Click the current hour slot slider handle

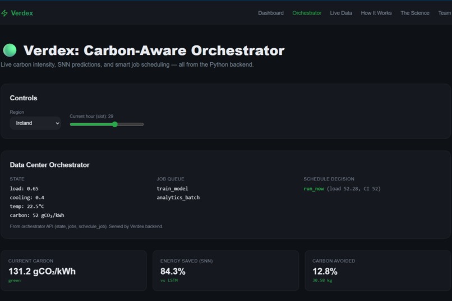coord(115,124)
